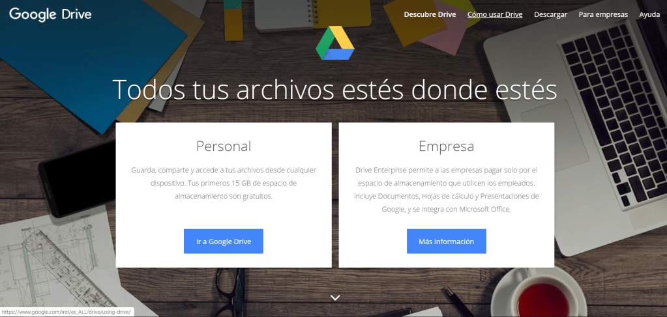Click the Empresa card heading
This screenshot has height=317, width=667.
[446, 146]
